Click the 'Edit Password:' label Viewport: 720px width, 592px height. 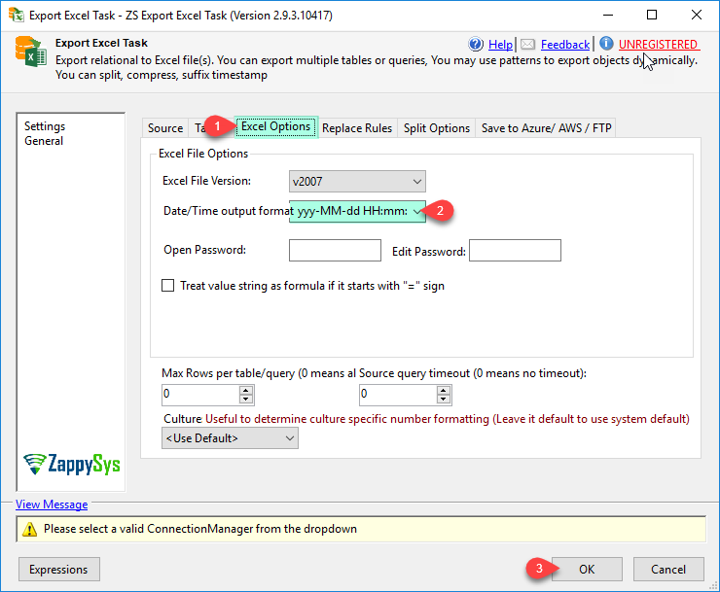(428, 252)
